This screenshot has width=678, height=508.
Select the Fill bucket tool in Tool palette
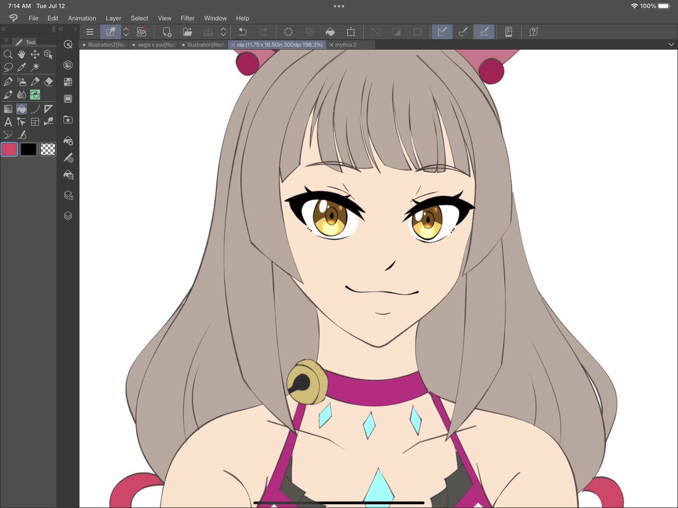click(21, 109)
